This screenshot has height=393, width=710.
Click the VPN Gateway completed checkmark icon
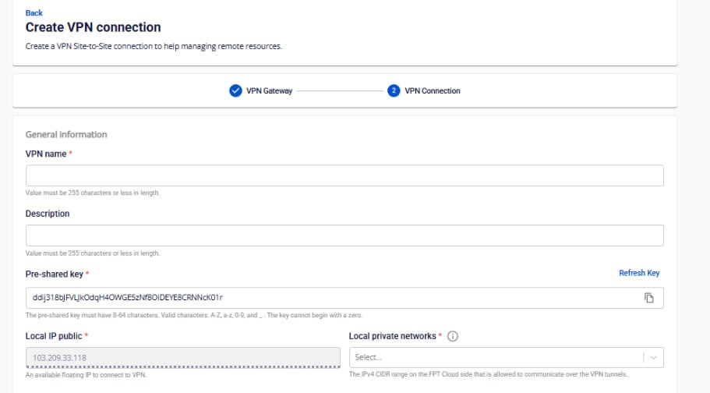[x=235, y=90]
